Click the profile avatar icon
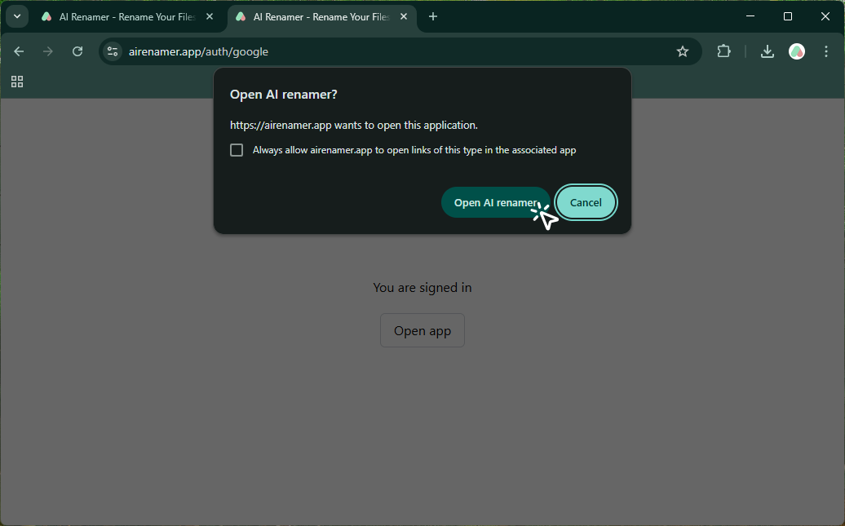The width and height of the screenshot is (845, 526). coord(797,51)
